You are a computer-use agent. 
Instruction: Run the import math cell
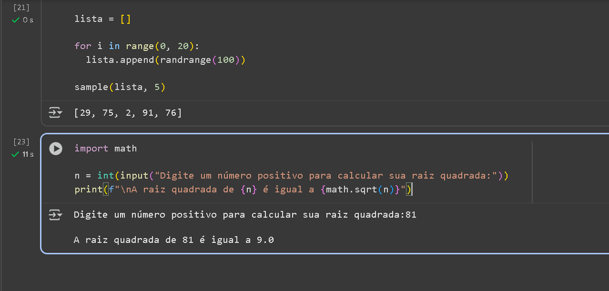click(56, 149)
